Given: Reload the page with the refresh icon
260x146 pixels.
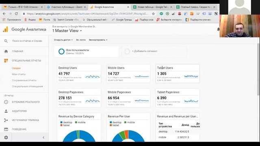Looking at the screenshot, I should (16, 14).
